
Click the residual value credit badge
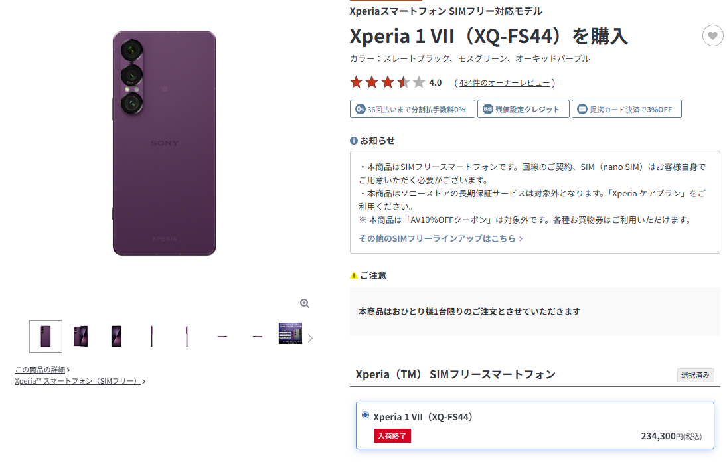(523, 110)
